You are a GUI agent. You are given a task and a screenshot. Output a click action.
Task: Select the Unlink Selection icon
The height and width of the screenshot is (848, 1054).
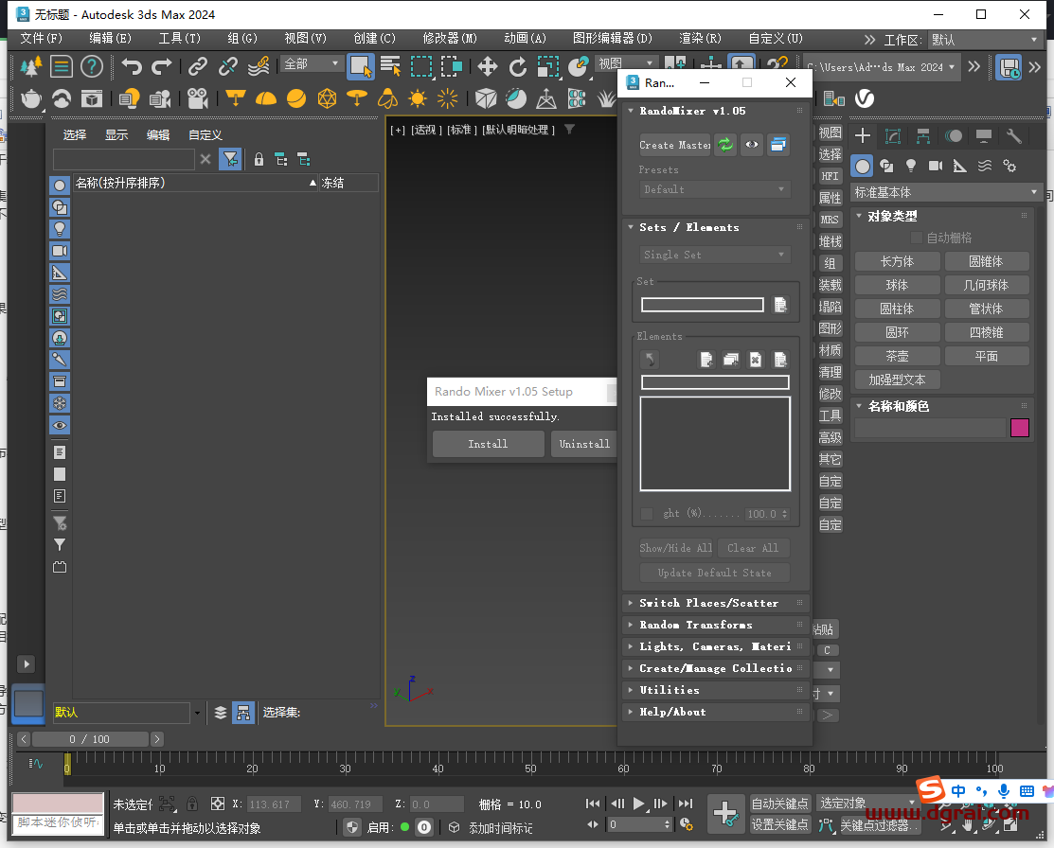(x=228, y=66)
